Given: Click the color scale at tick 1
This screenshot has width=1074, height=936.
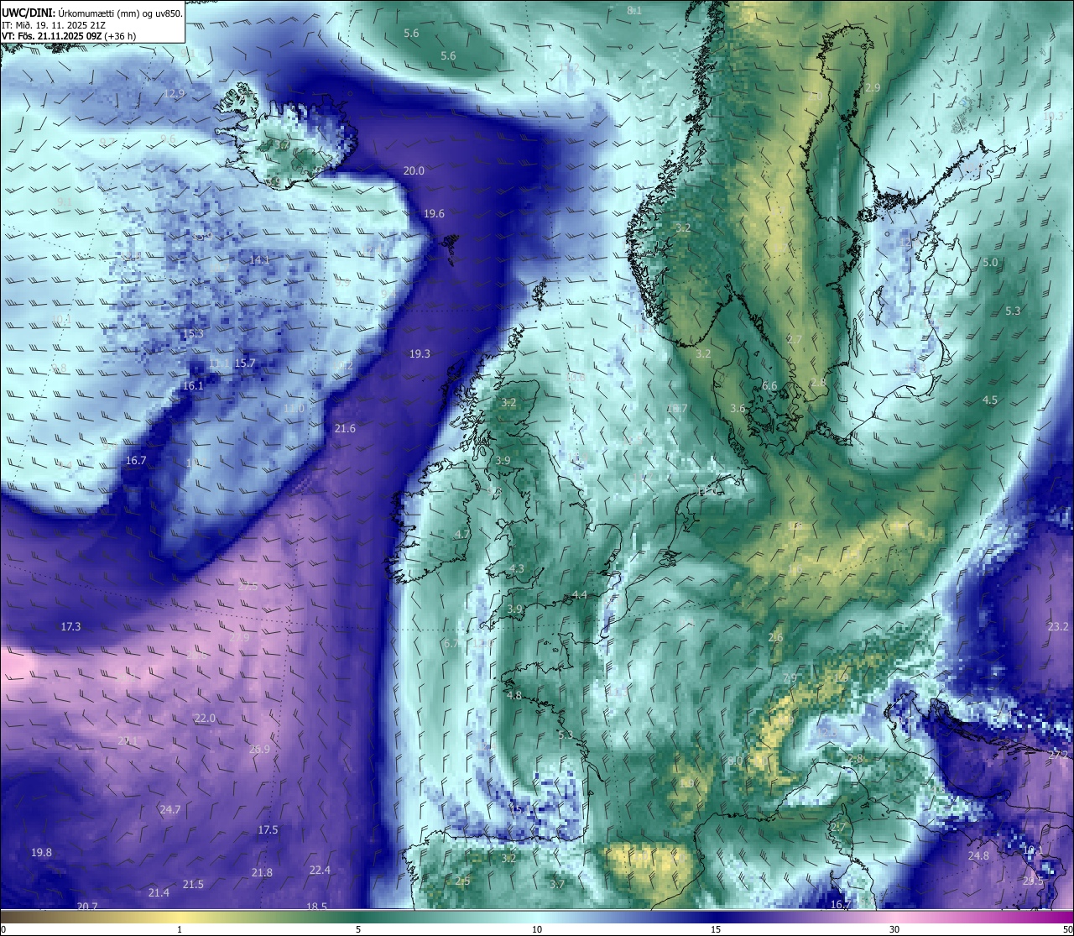Looking at the screenshot, I should (180, 929).
